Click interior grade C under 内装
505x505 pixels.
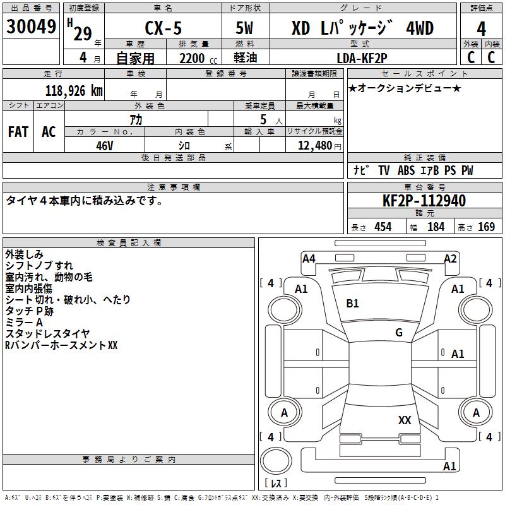pos(491,57)
